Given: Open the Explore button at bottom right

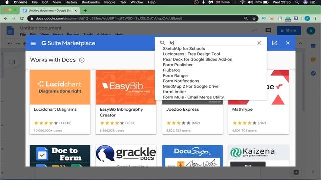Looking at the screenshot, I should pyautogui.click(x=296, y=172).
